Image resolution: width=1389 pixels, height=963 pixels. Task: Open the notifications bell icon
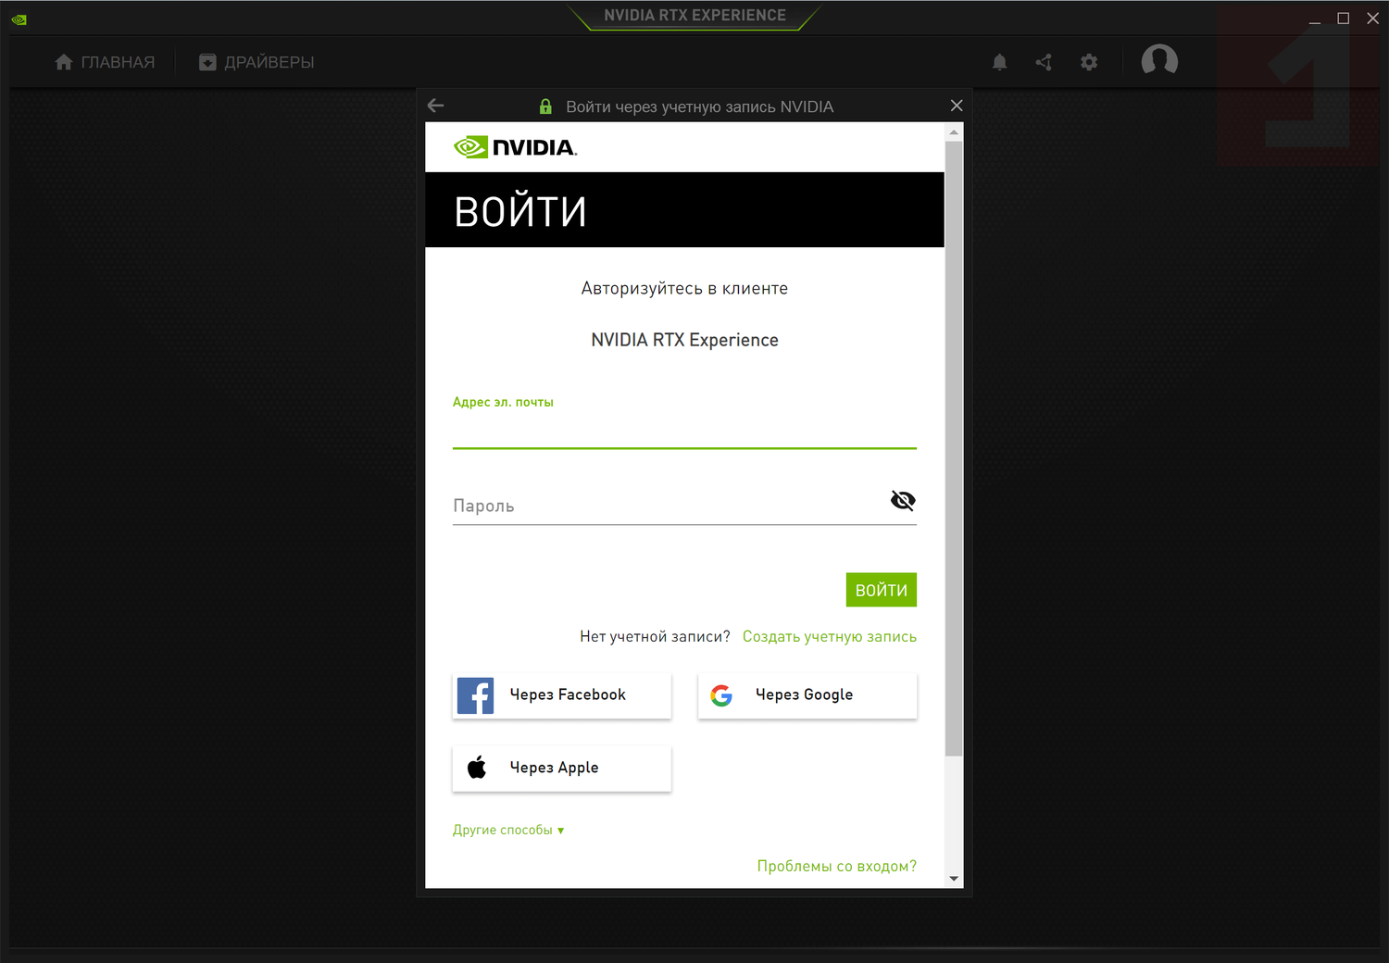999,62
